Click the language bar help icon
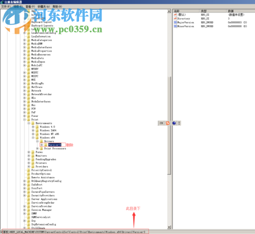 174,123
